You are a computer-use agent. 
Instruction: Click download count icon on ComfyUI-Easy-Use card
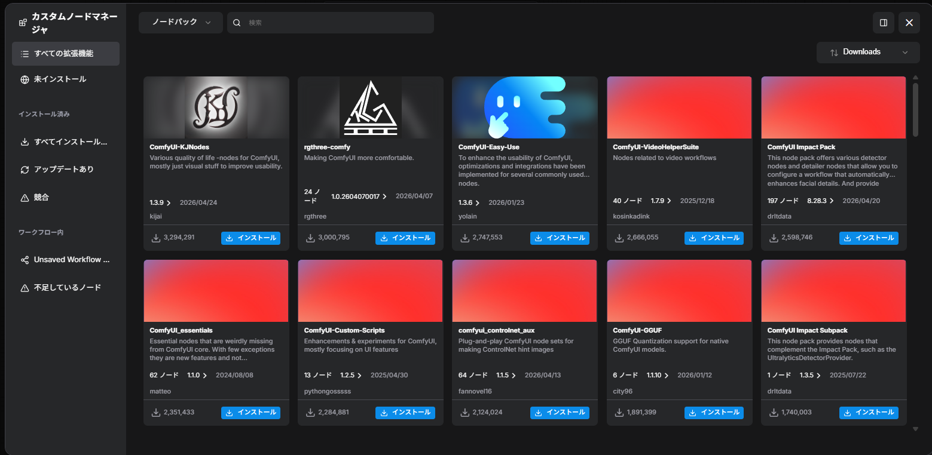pos(465,238)
